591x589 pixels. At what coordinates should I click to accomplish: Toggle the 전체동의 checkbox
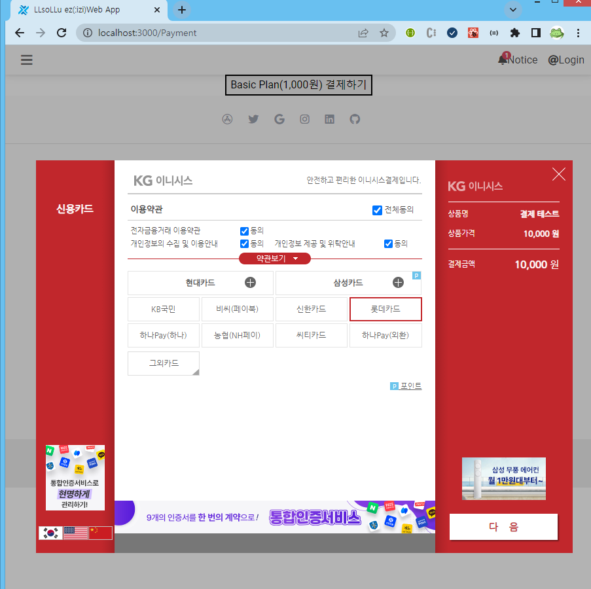pos(377,210)
